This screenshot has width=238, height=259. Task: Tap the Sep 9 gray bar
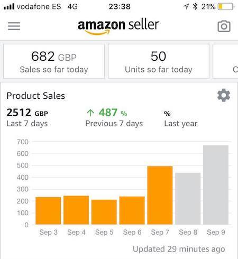coord(216,185)
